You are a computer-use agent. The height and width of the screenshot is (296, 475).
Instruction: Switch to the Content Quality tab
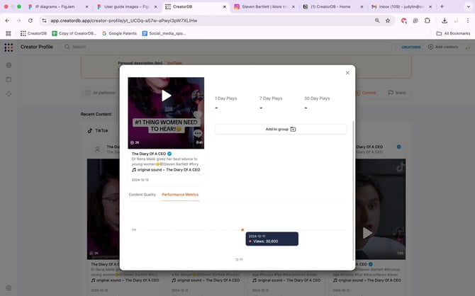pos(142,194)
